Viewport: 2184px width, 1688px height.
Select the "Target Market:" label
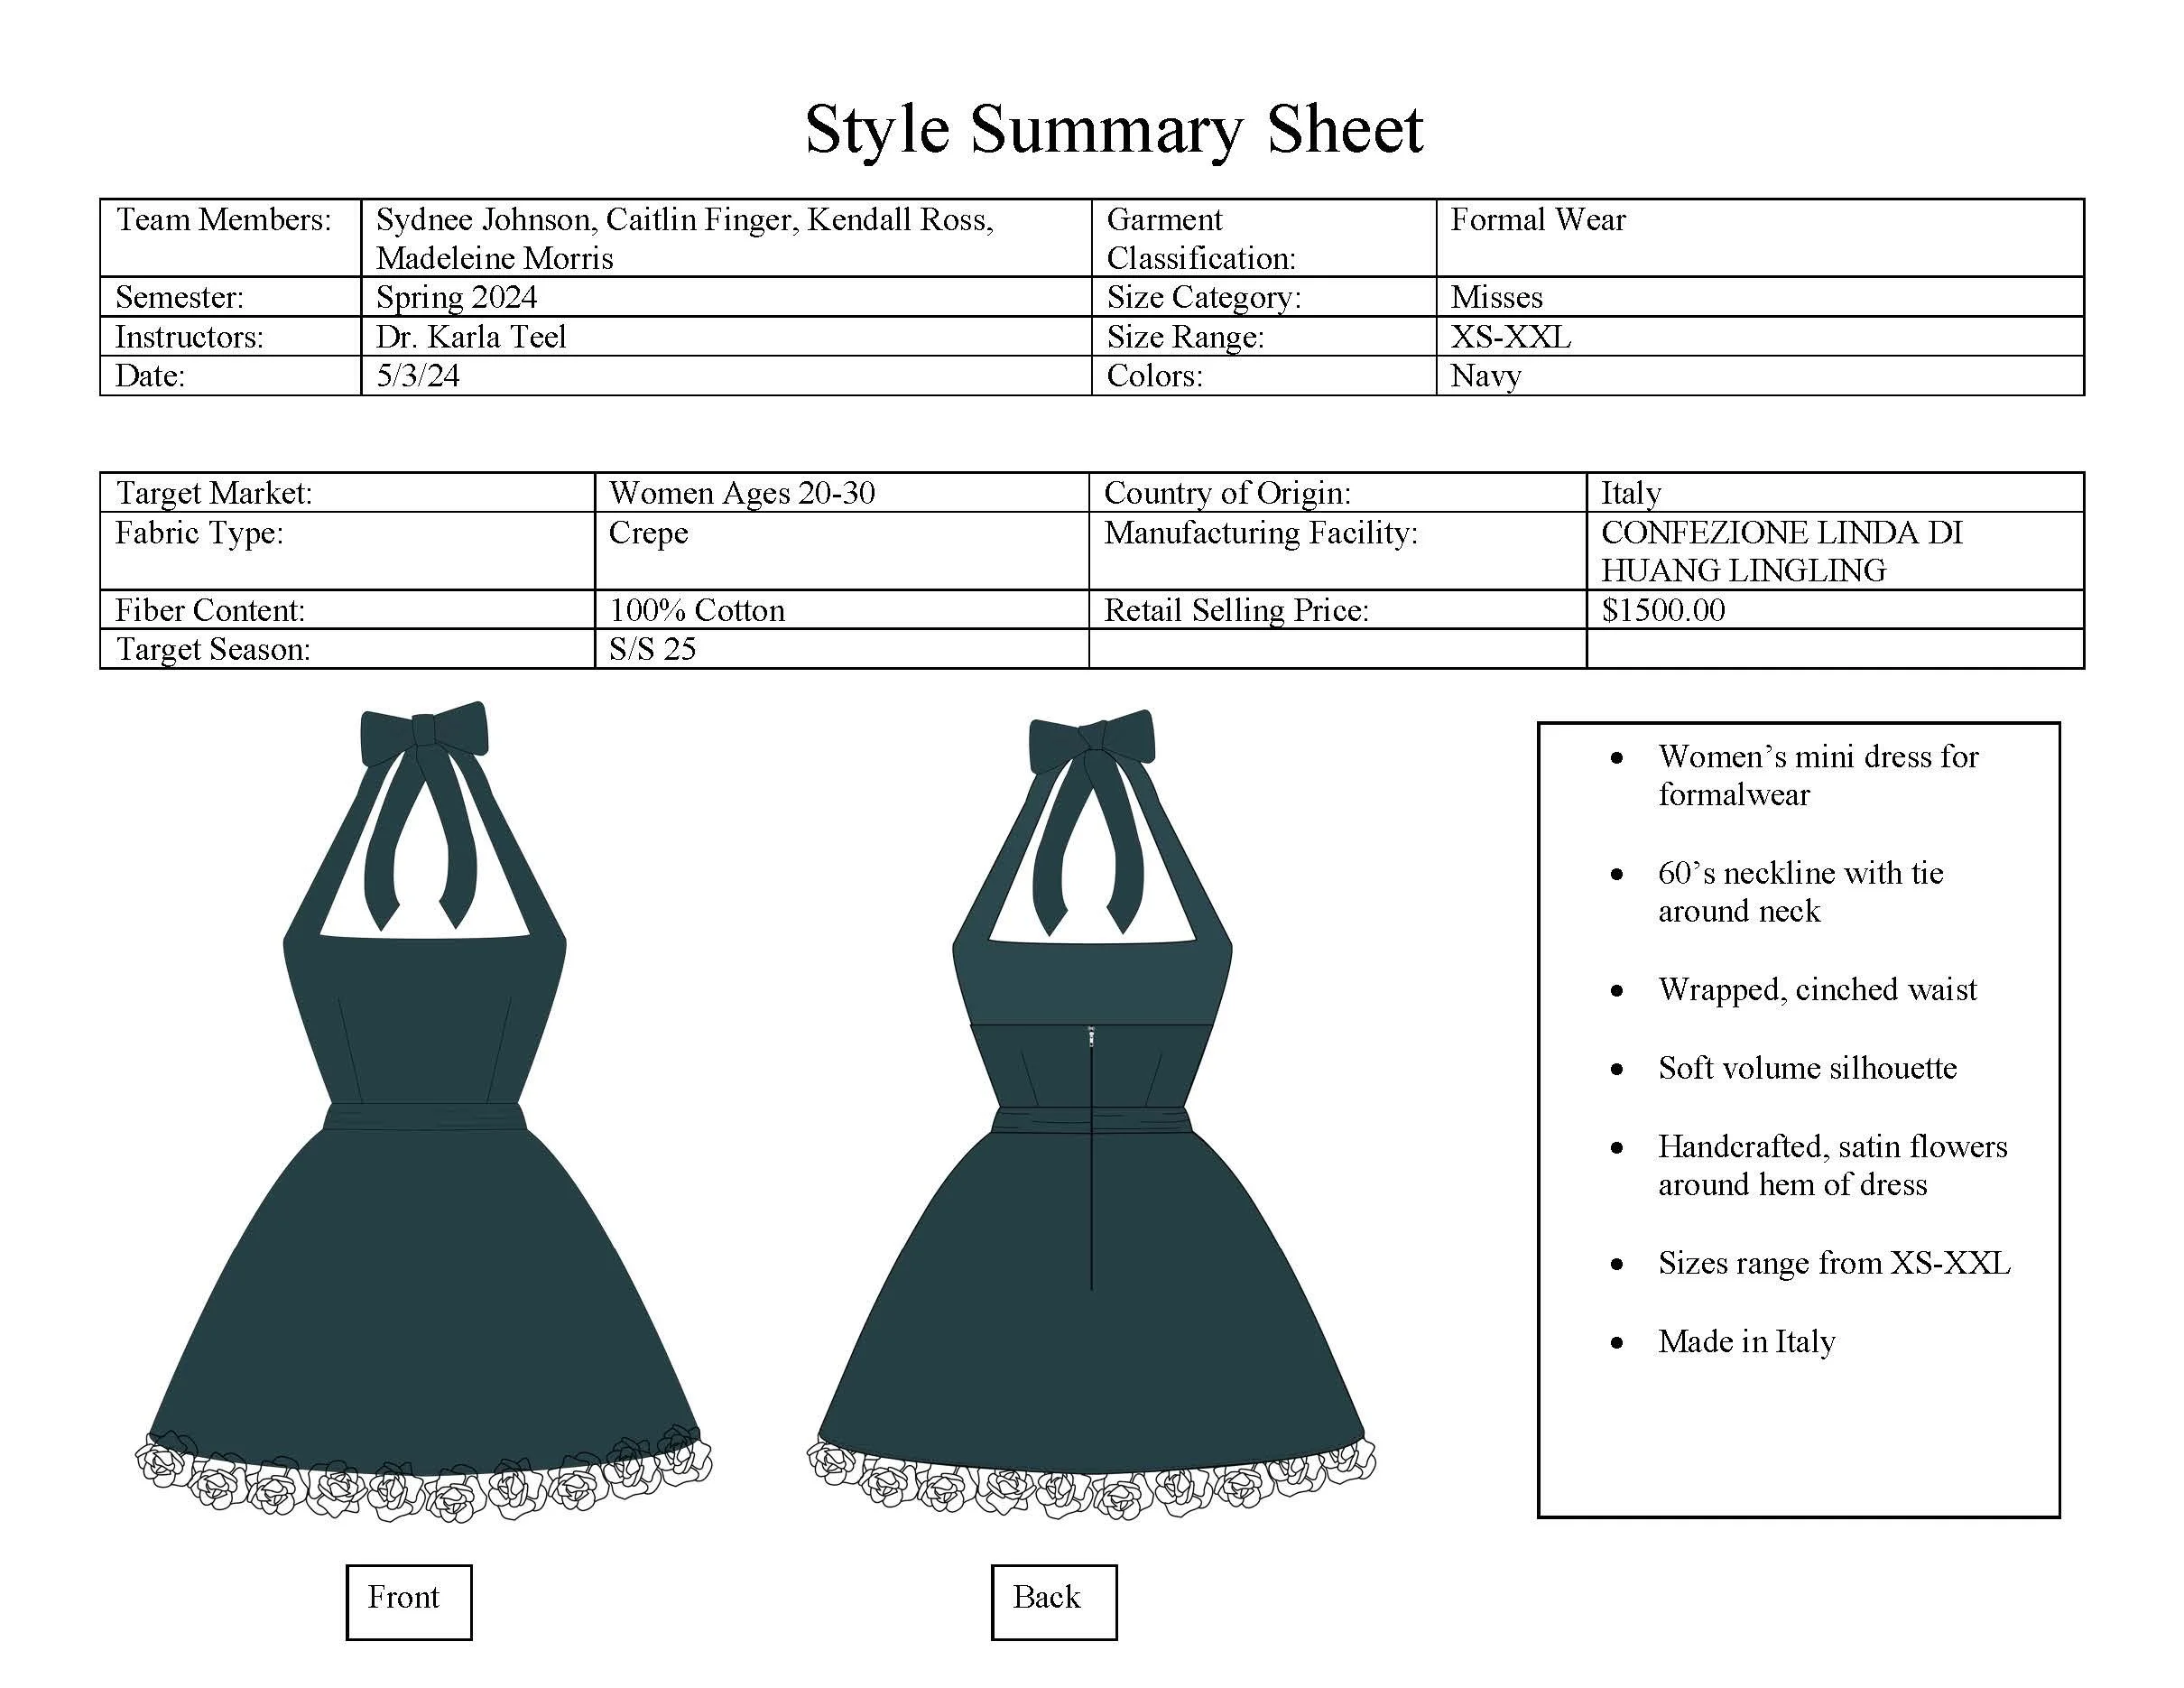(x=214, y=493)
